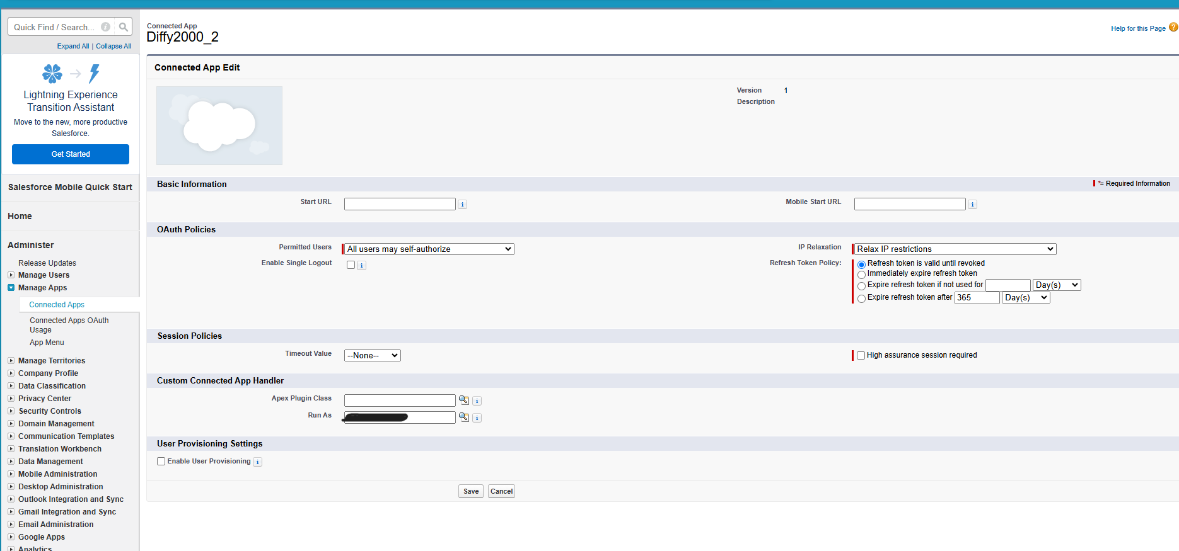Open Salesforce Mobile Quick Start

[x=70, y=187]
